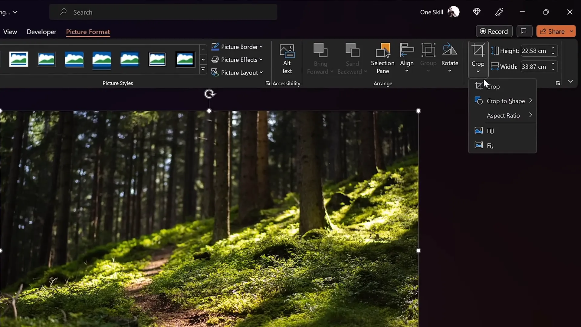This screenshot has width=581, height=327.
Task: Click the Bring Forward icon
Action: coord(320,50)
